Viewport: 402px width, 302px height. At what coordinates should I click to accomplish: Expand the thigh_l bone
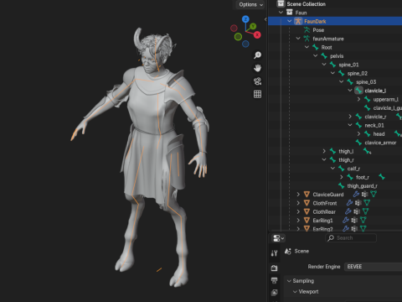pos(324,151)
